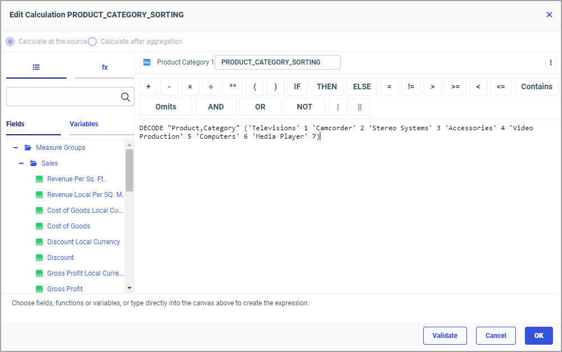Switch to the list view icon tab

[x=36, y=67]
